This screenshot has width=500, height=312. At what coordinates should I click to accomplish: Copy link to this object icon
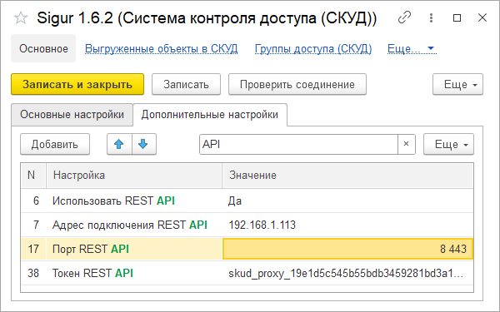404,17
